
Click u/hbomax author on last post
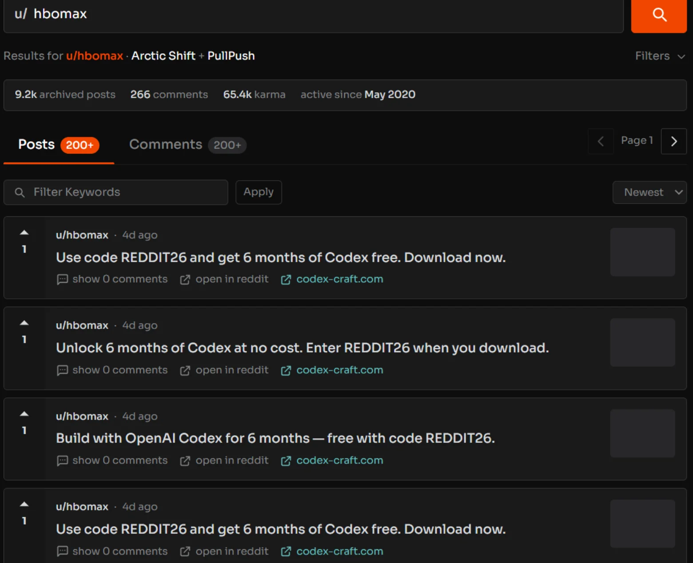click(82, 507)
